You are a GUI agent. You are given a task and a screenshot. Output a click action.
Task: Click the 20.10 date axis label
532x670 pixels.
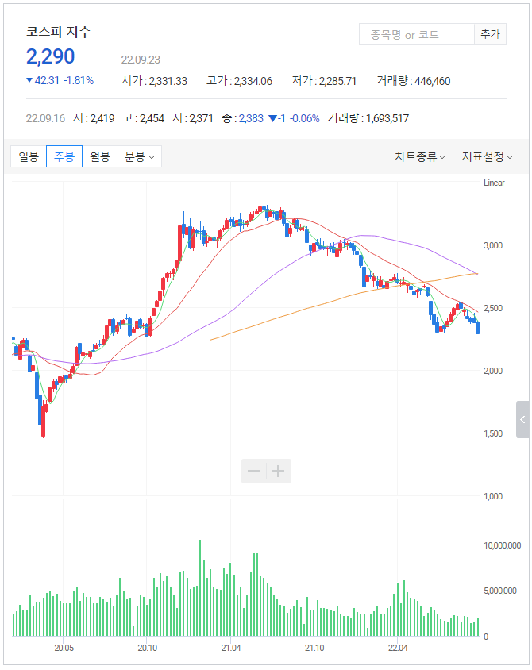(x=148, y=648)
